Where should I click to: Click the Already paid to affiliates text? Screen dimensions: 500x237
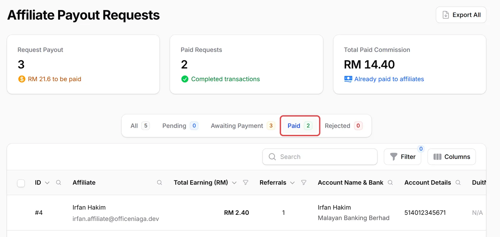pos(389,79)
